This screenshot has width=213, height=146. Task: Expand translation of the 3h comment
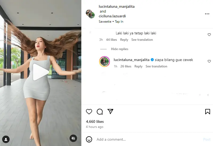coord(142,40)
